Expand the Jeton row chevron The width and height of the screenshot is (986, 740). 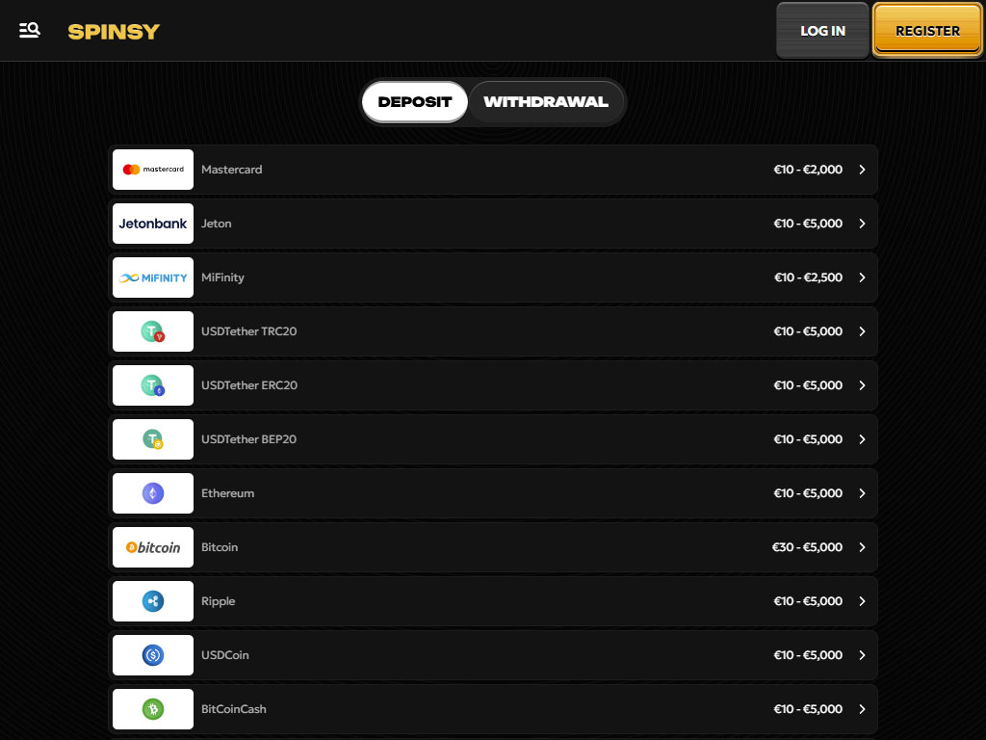[x=862, y=224]
